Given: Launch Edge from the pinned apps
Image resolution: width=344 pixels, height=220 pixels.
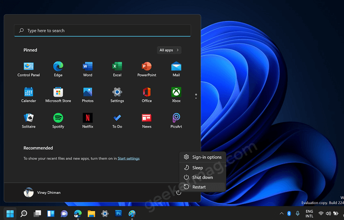Looking at the screenshot, I should [58, 70].
